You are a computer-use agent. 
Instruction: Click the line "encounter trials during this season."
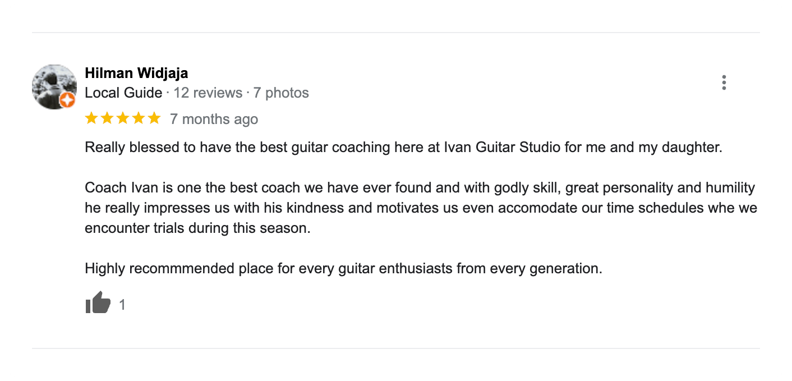click(x=197, y=228)
